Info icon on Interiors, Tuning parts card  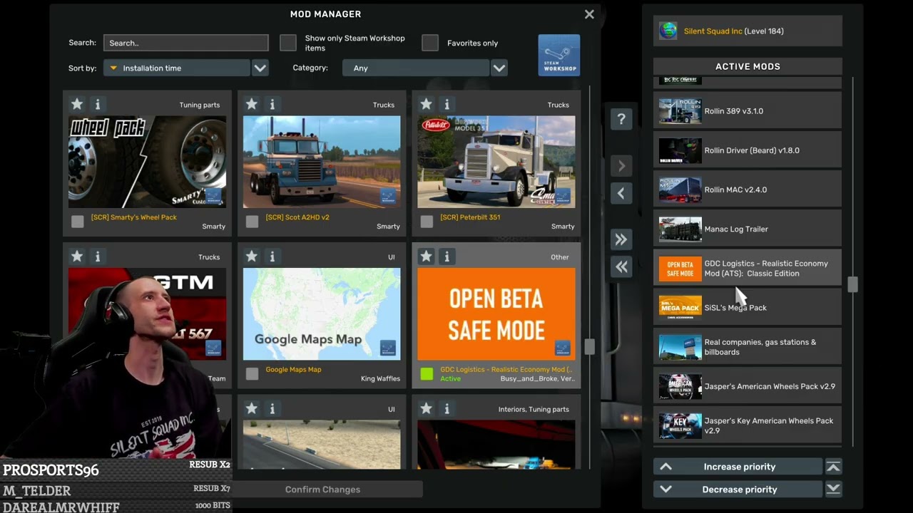[x=447, y=408]
